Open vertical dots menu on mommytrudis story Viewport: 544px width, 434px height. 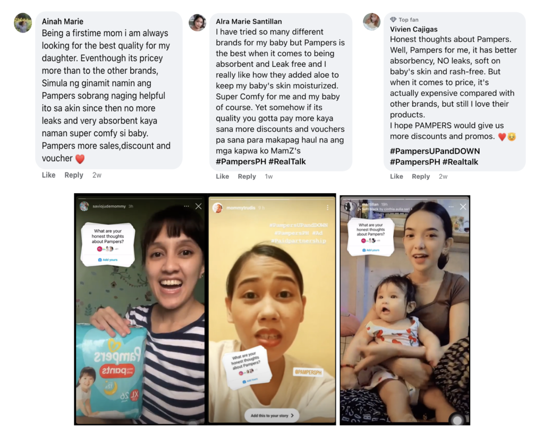coord(327,207)
